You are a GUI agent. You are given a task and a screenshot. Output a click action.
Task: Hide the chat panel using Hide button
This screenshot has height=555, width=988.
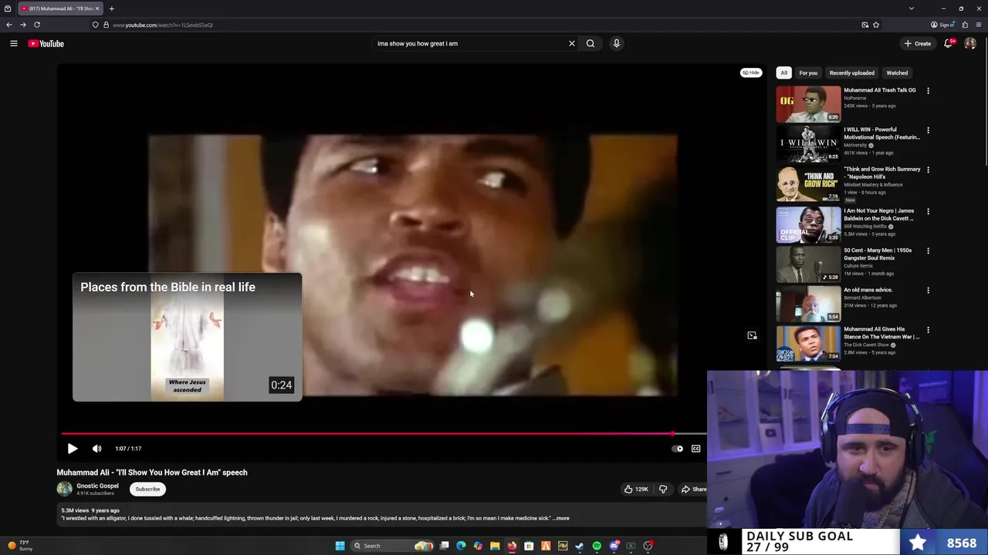point(751,72)
